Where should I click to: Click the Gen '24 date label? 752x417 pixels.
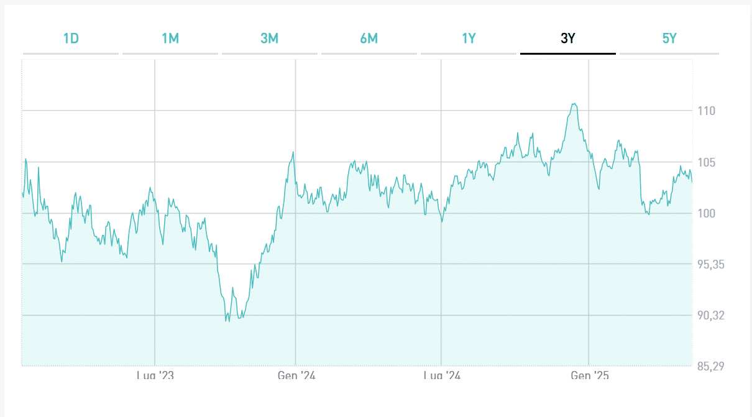click(296, 375)
